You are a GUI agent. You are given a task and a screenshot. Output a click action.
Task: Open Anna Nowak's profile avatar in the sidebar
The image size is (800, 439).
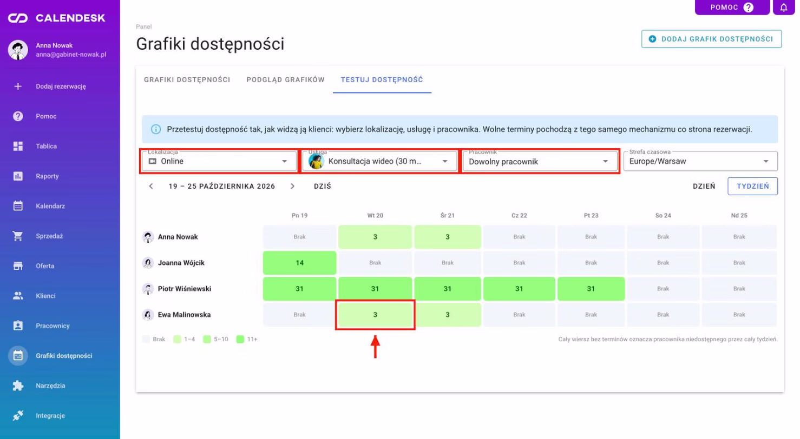(18, 50)
